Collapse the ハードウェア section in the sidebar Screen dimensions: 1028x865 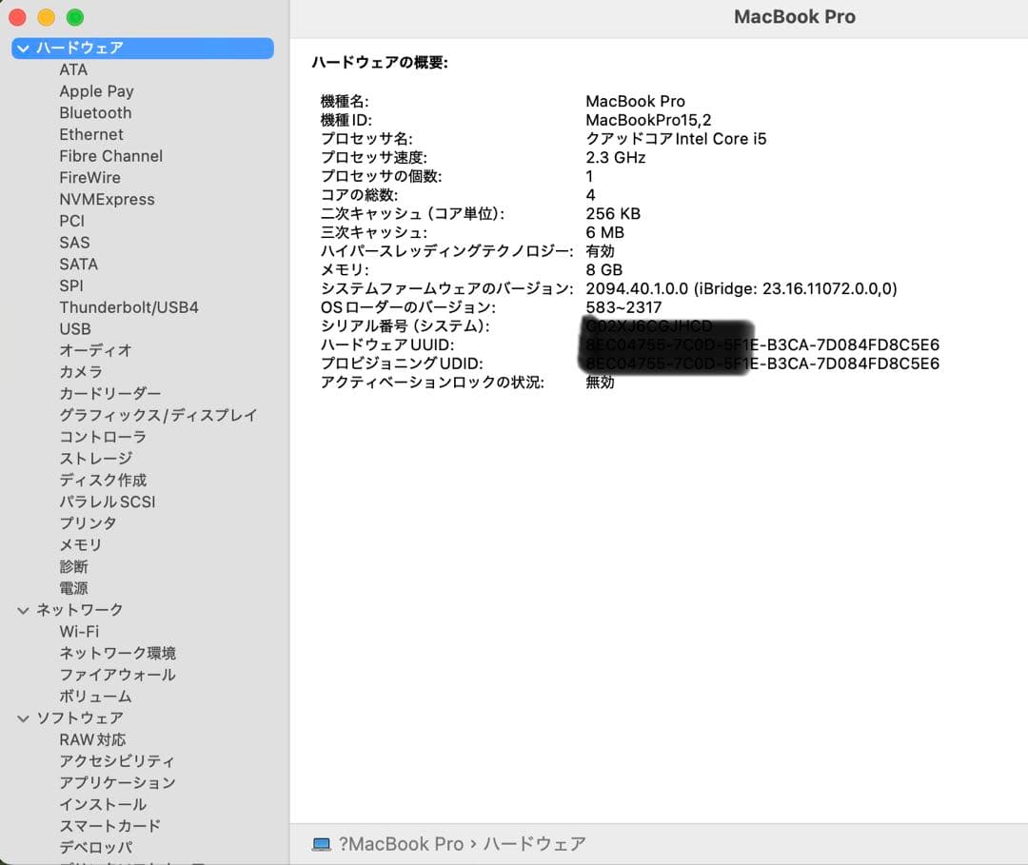(23, 47)
